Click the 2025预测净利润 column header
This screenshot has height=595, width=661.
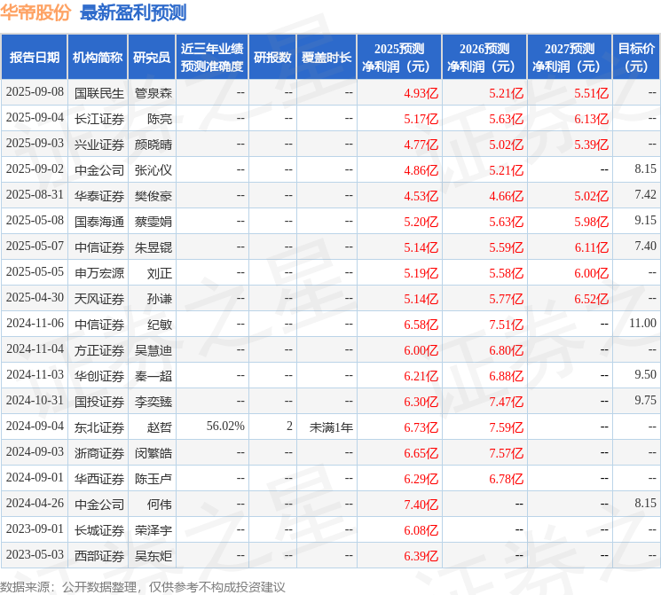pos(399,58)
